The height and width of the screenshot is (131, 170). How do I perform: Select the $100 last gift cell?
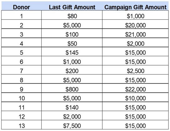coord(72,33)
